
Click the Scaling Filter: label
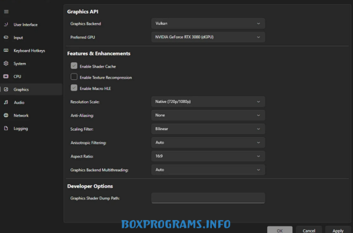click(82, 129)
